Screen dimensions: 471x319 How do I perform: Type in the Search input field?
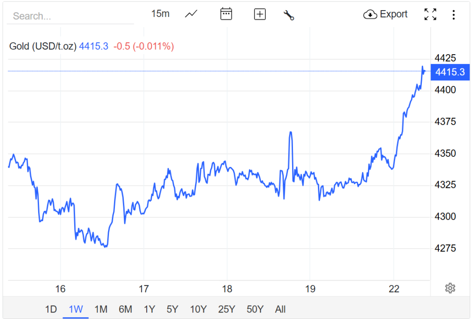70,16
